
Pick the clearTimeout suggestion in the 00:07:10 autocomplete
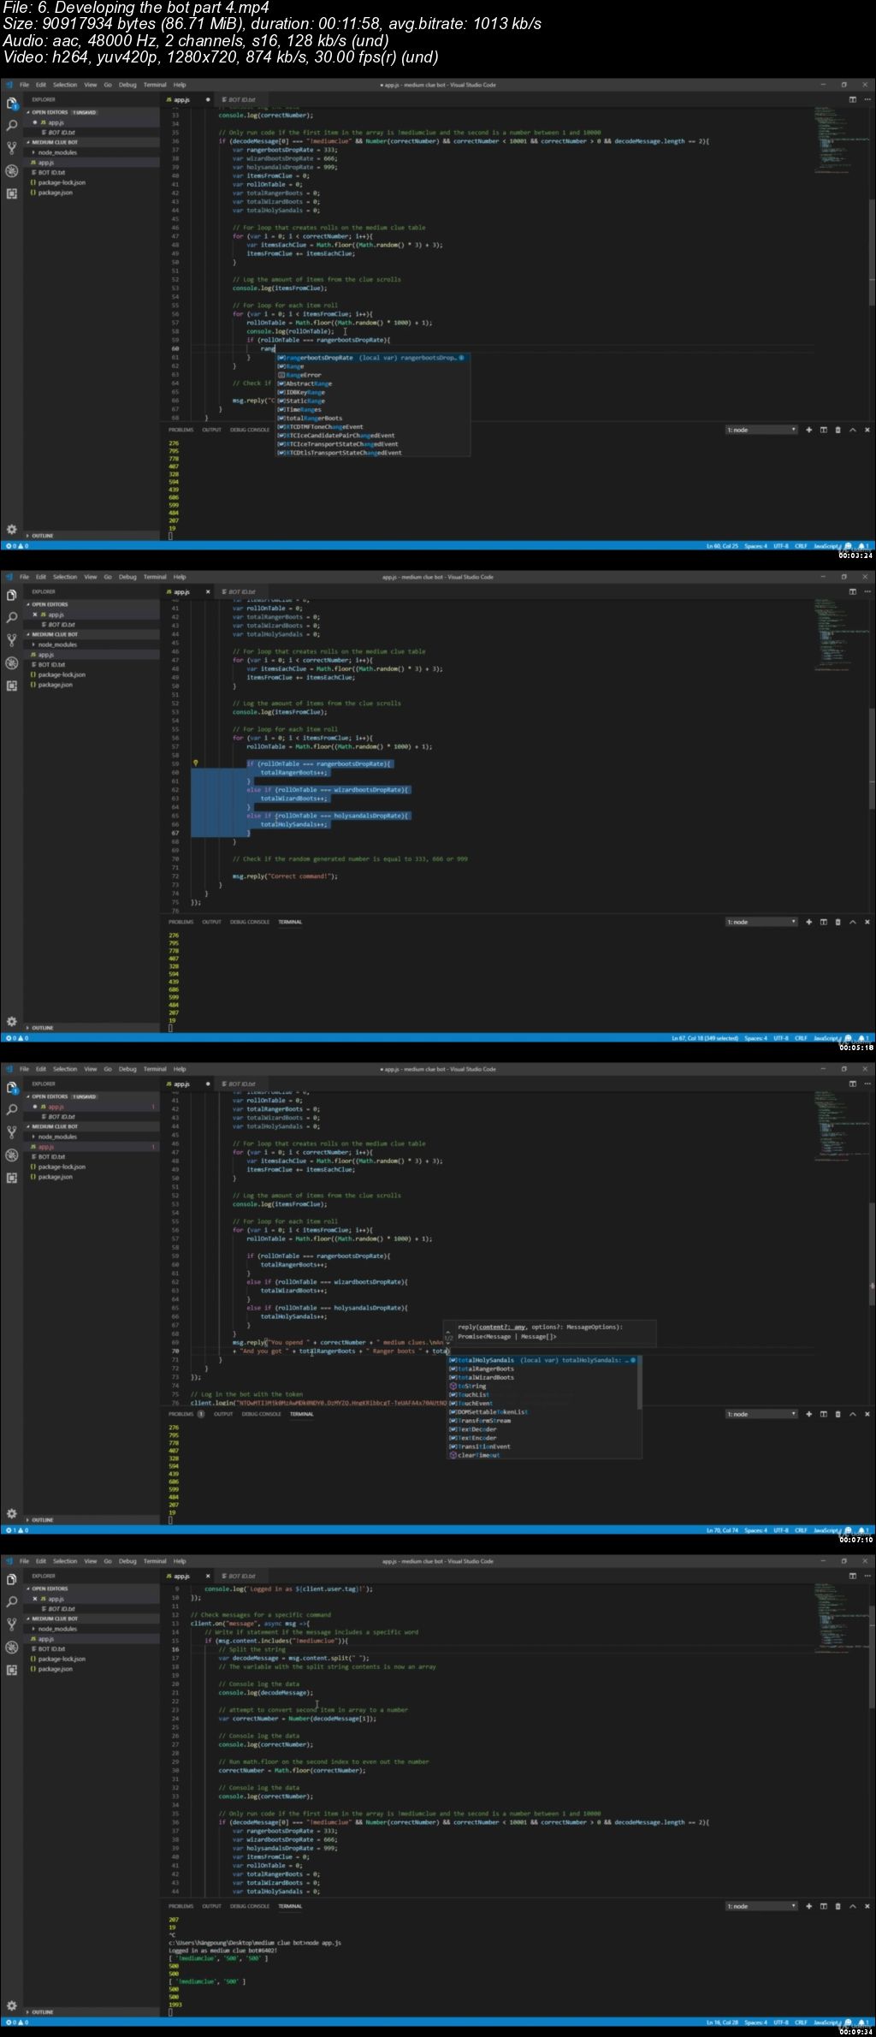click(x=543, y=1455)
